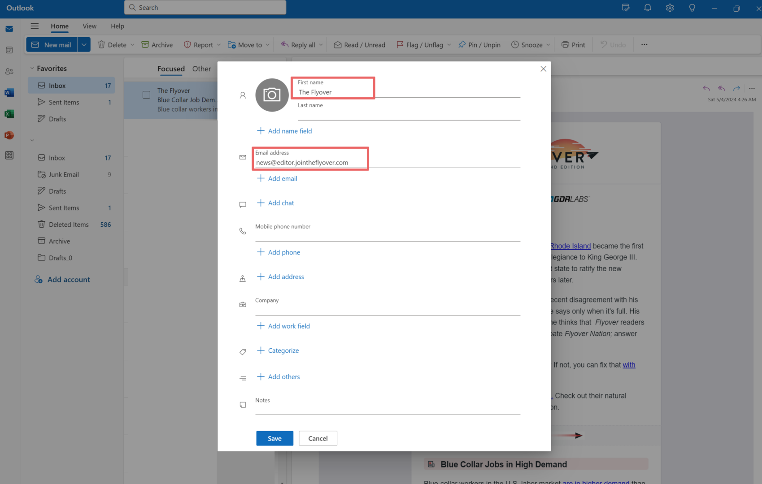762x484 pixels.
Task: Expand the Move to dropdown arrow
Action: (x=268, y=45)
